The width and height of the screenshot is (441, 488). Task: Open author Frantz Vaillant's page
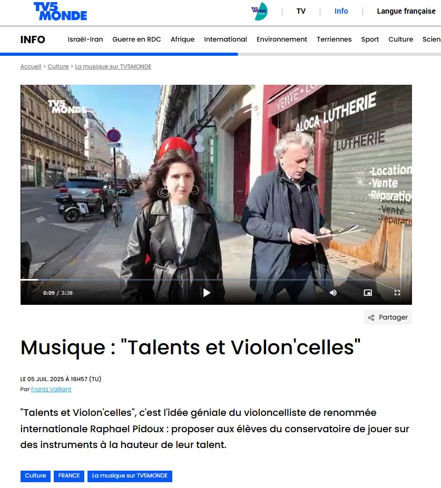[x=51, y=389]
